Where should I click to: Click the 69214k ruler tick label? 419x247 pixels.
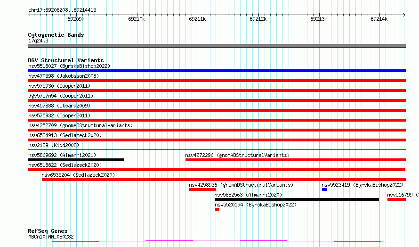coord(379,19)
